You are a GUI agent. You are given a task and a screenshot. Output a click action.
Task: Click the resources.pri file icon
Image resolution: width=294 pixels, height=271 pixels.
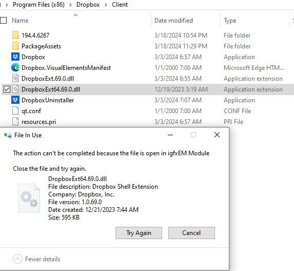(15, 121)
